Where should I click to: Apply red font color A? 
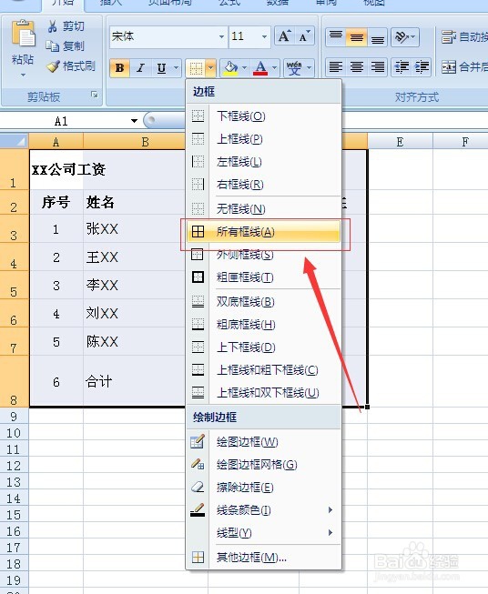point(260,68)
